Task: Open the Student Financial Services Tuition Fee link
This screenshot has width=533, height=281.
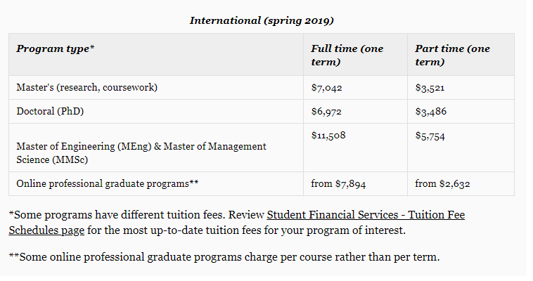Action: pyautogui.click(x=366, y=215)
